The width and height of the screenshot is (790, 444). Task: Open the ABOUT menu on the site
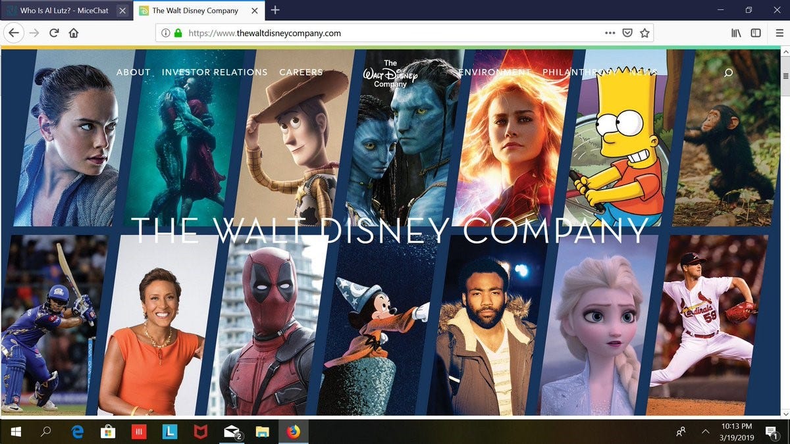134,72
